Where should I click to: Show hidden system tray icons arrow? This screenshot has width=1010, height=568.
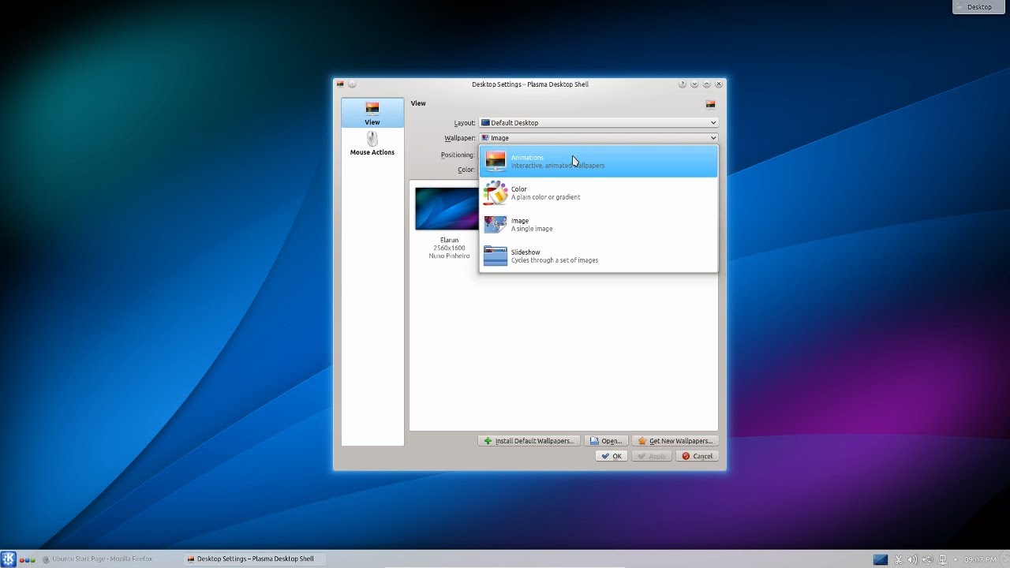click(x=956, y=559)
